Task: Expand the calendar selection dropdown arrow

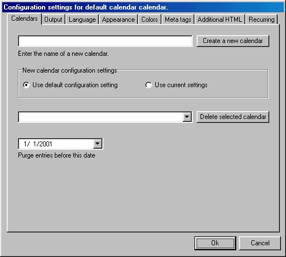Action: click(187, 117)
